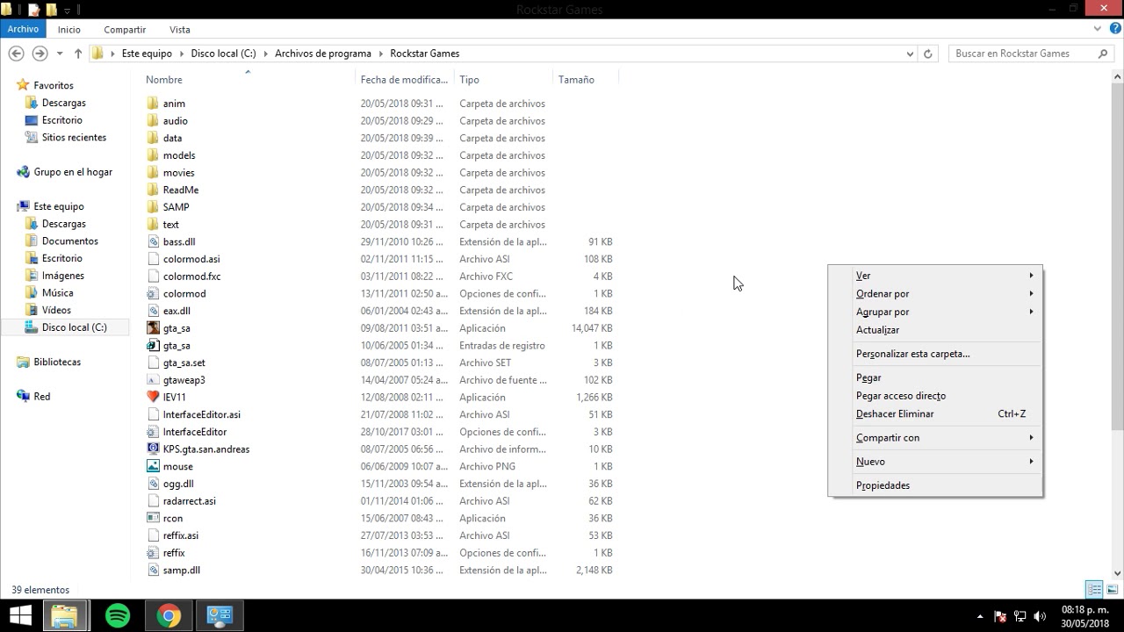Open the Vista ribbon tab
This screenshot has width=1124, height=632.
(x=179, y=30)
